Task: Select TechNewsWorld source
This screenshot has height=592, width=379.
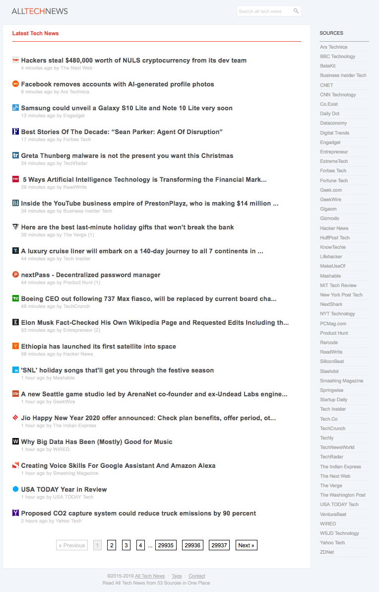Action: coord(337,447)
